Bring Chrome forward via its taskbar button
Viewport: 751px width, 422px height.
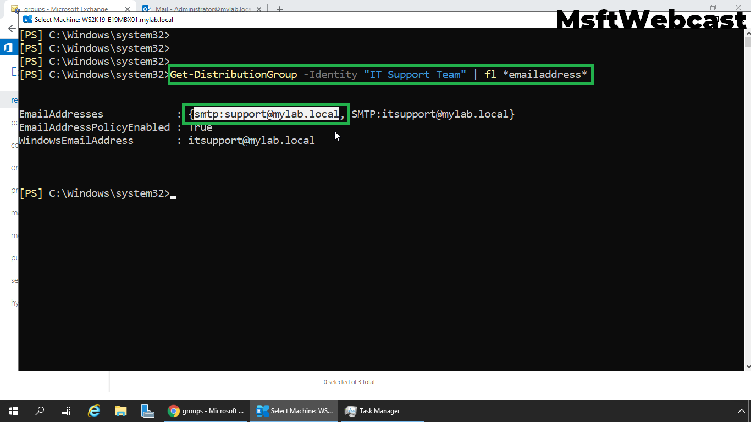(x=206, y=410)
